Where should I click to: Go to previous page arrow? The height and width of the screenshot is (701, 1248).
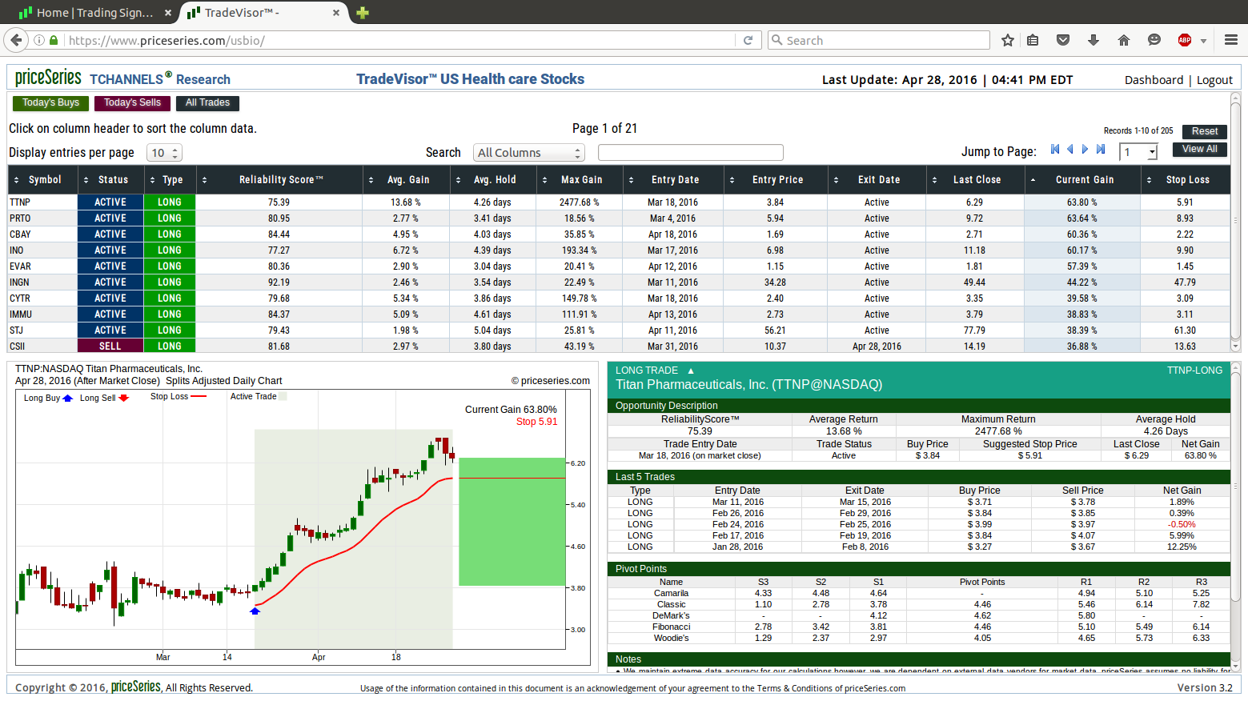tap(1069, 149)
